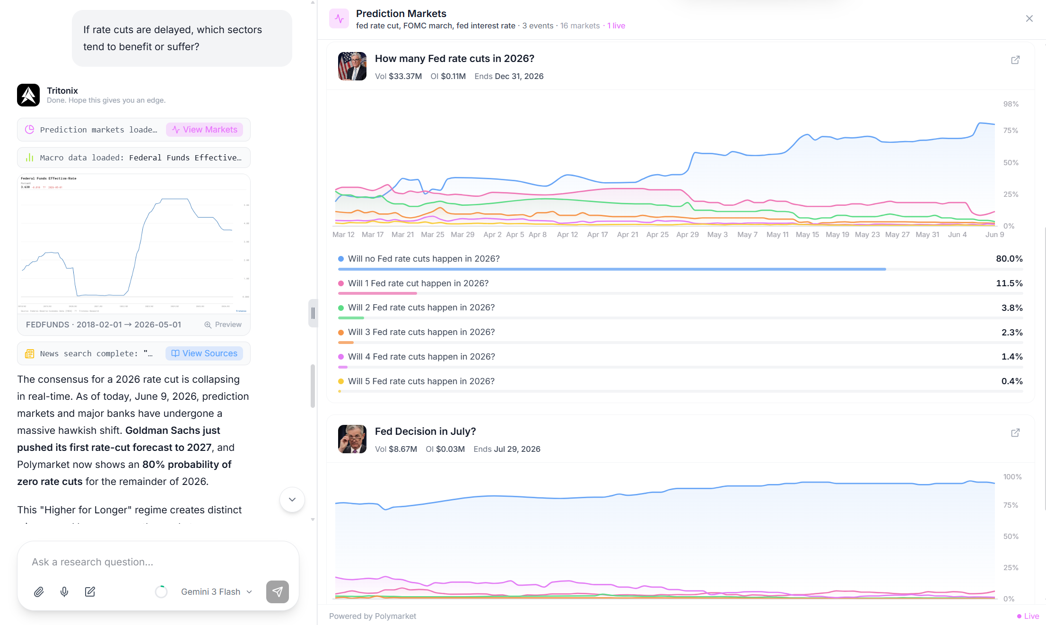Click the Federal Funds Effective Rate chart thumbnail
The height and width of the screenshot is (625, 1046).
click(134, 244)
